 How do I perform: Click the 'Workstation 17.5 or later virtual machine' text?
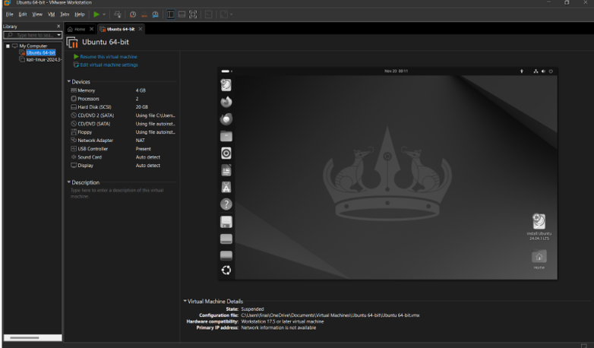tap(283, 321)
